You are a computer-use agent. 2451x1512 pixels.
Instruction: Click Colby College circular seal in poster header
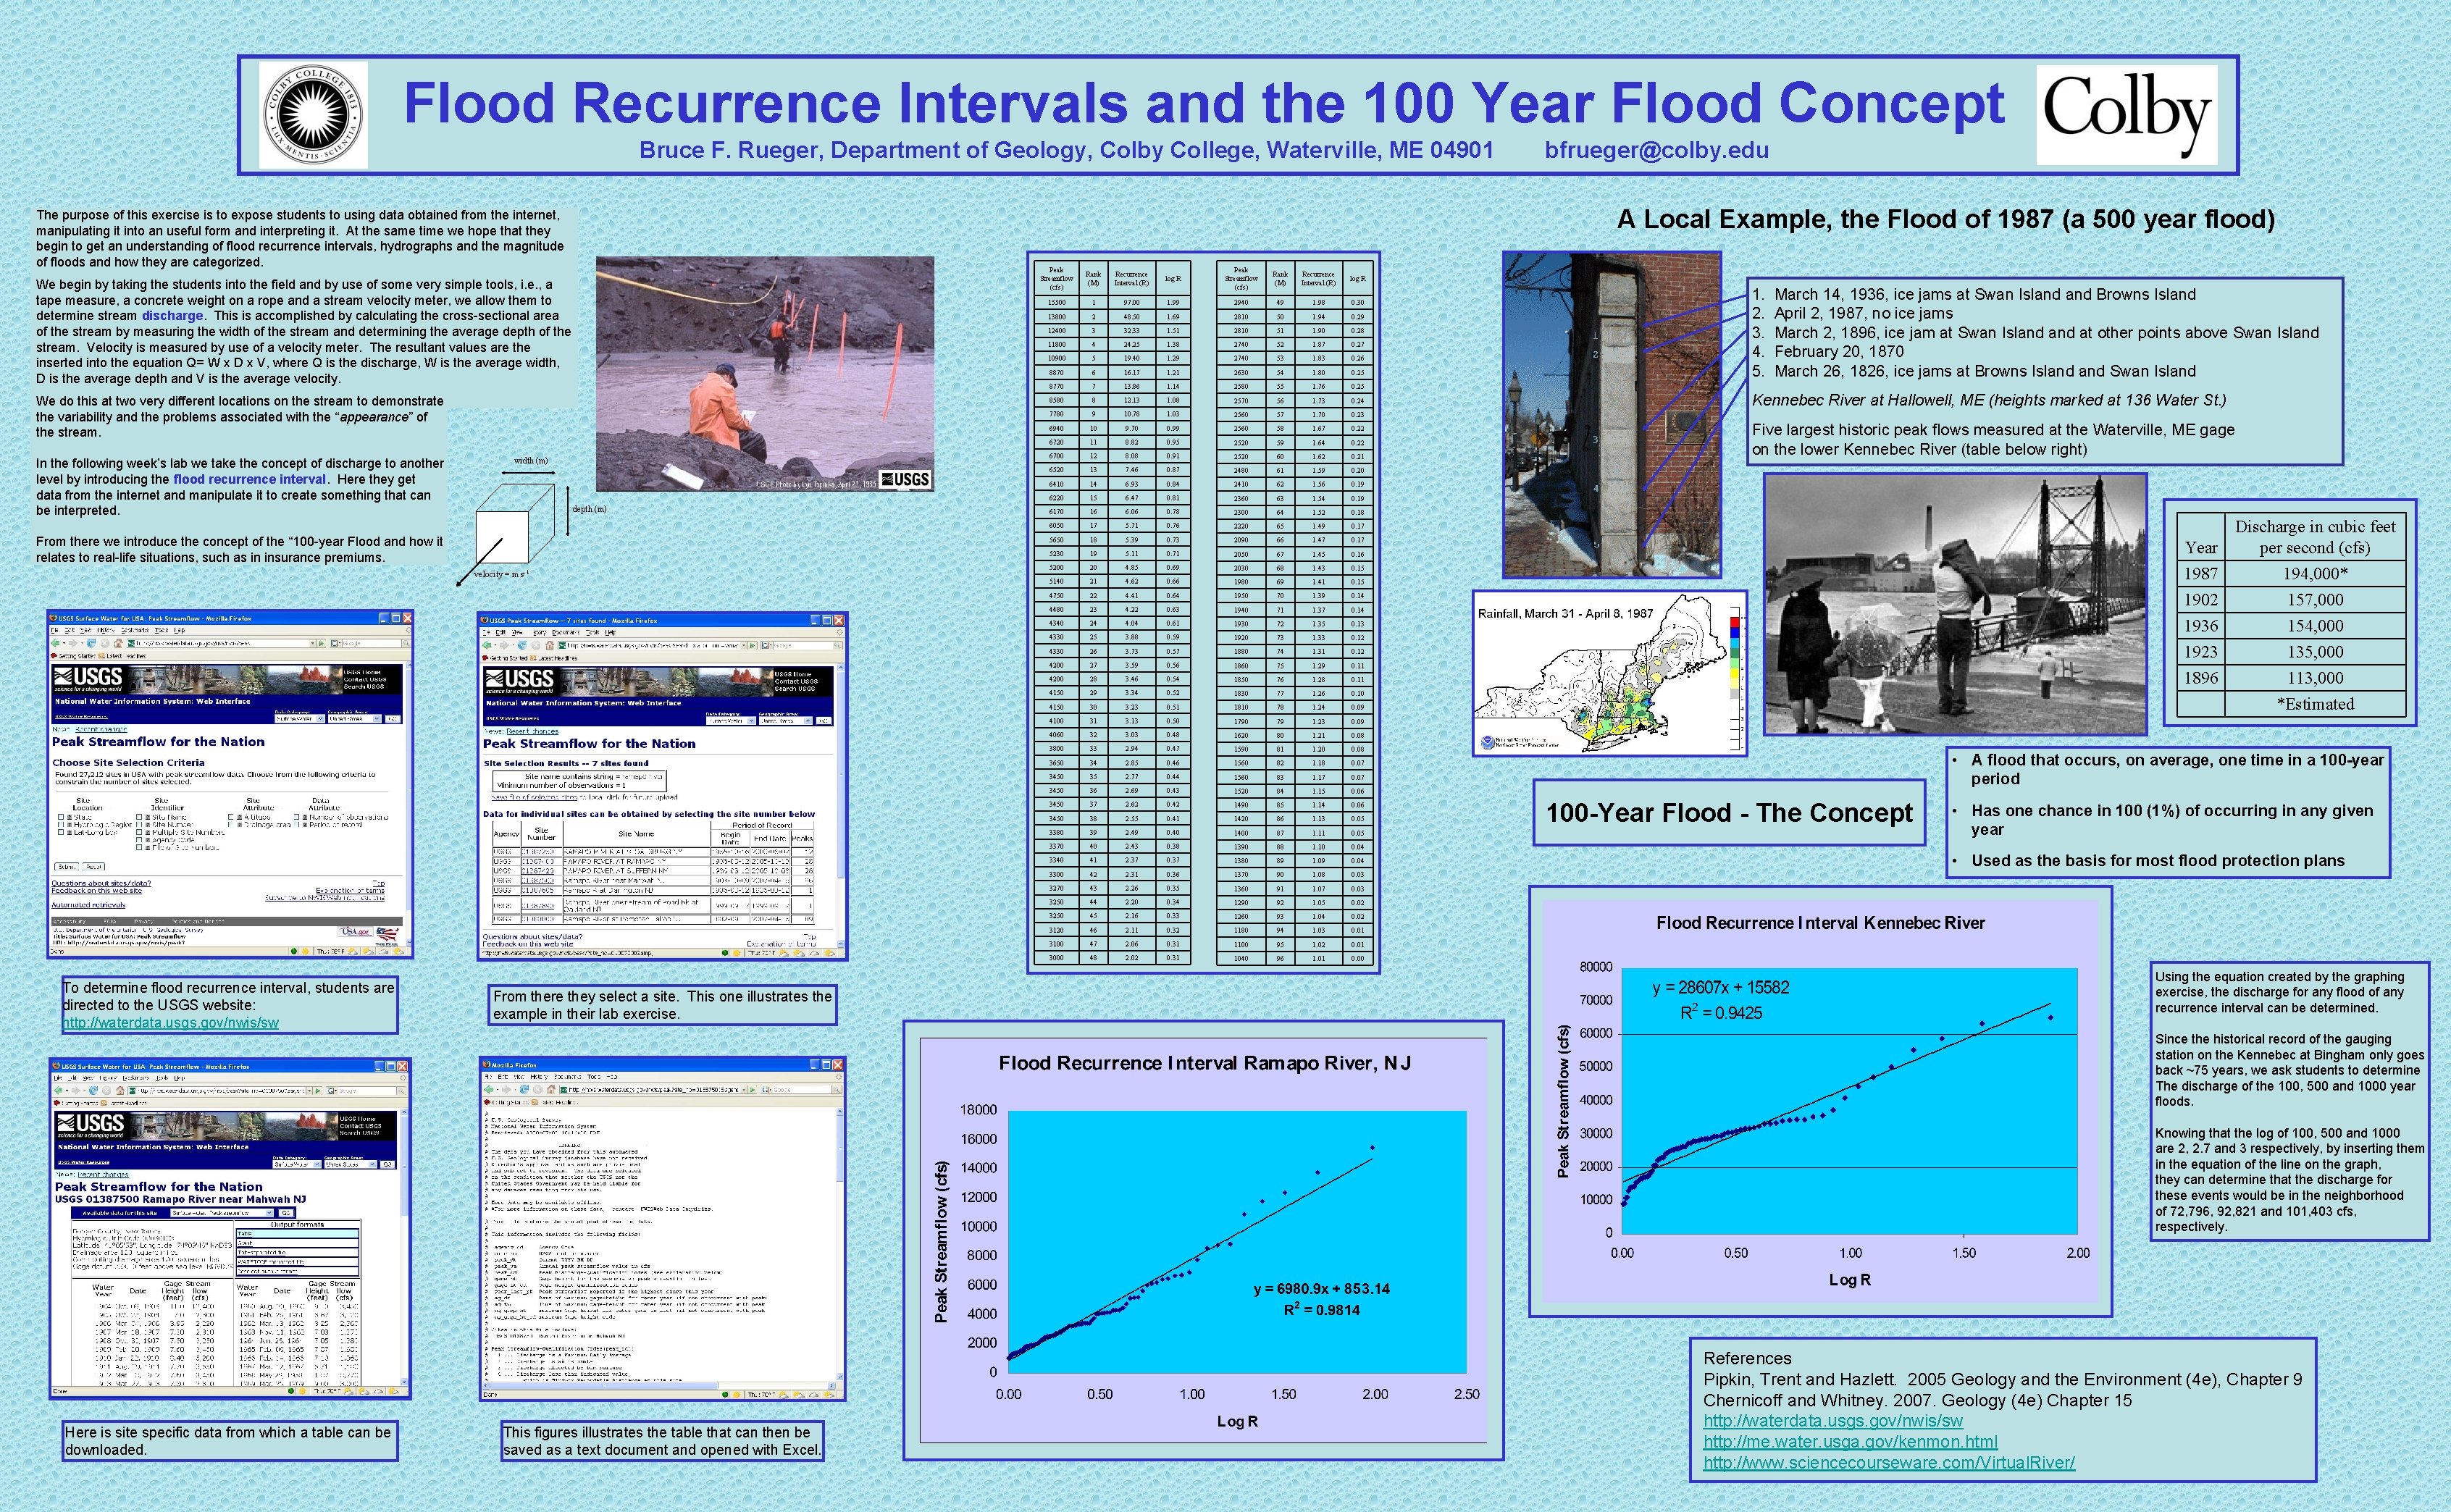pos(313,115)
